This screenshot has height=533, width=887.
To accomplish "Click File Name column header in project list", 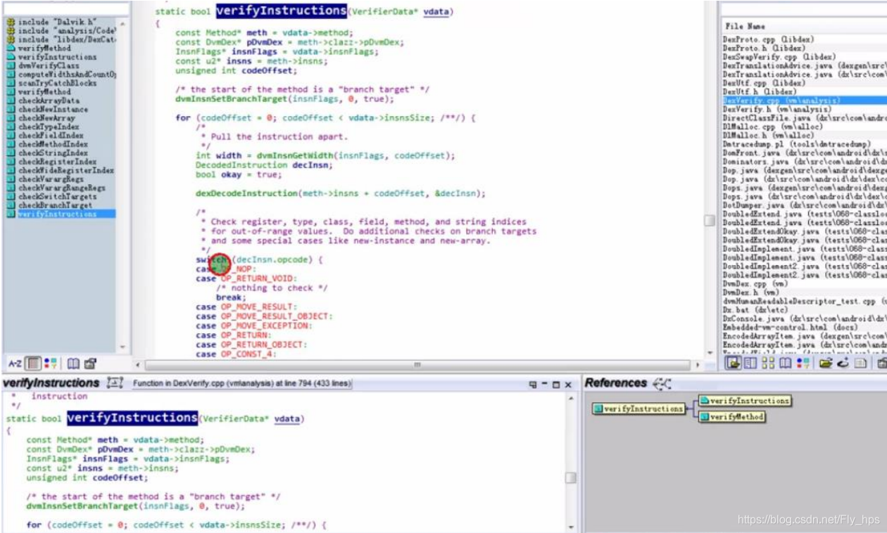I will tap(805, 26).
